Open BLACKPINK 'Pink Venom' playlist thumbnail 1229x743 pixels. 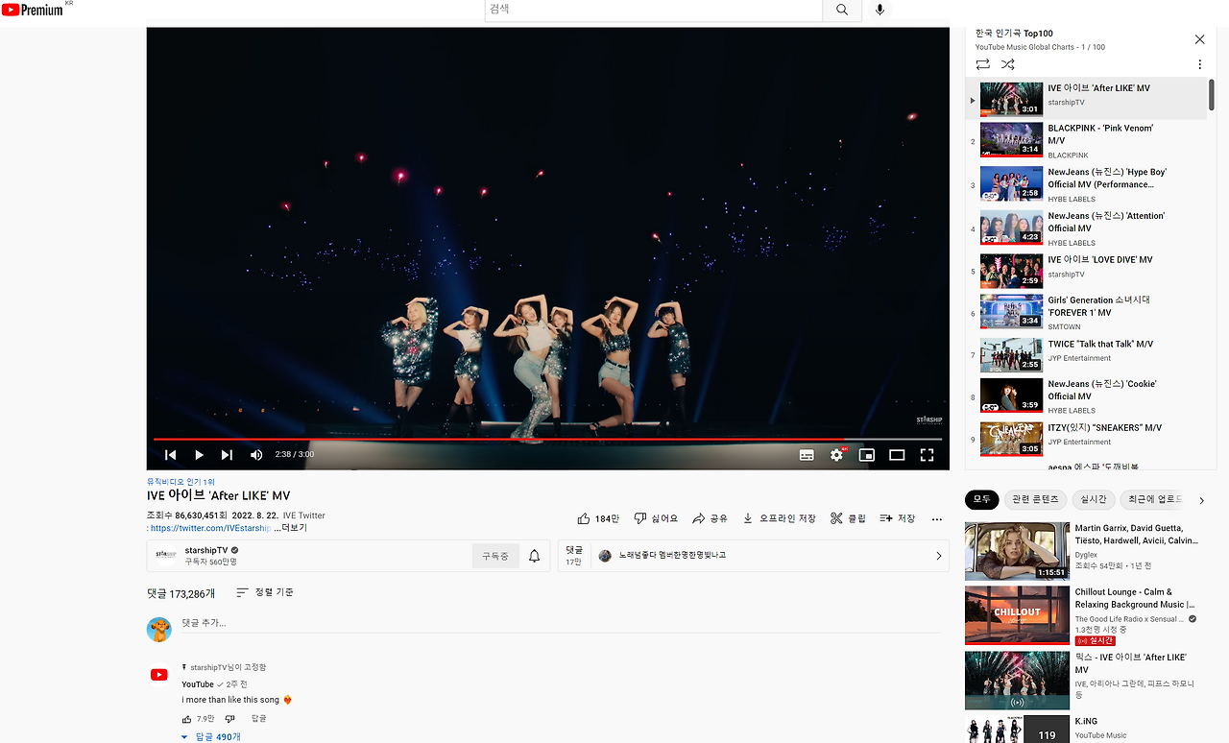[x=1011, y=140]
